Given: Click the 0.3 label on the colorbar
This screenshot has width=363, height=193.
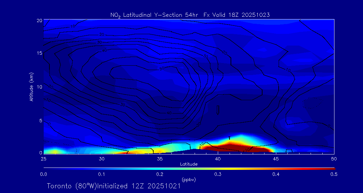Looking at the screenshot, I should [218, 174].
